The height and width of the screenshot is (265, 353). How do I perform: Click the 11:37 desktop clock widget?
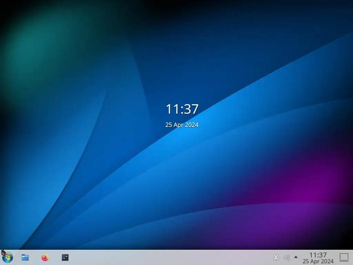point(182,109)
